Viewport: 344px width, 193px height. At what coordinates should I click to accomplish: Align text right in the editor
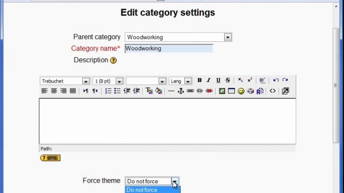[x=63, y=91]
